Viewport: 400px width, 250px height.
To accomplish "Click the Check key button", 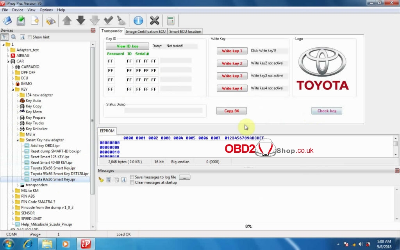I will pyautogui.click(x=327, y=111).
